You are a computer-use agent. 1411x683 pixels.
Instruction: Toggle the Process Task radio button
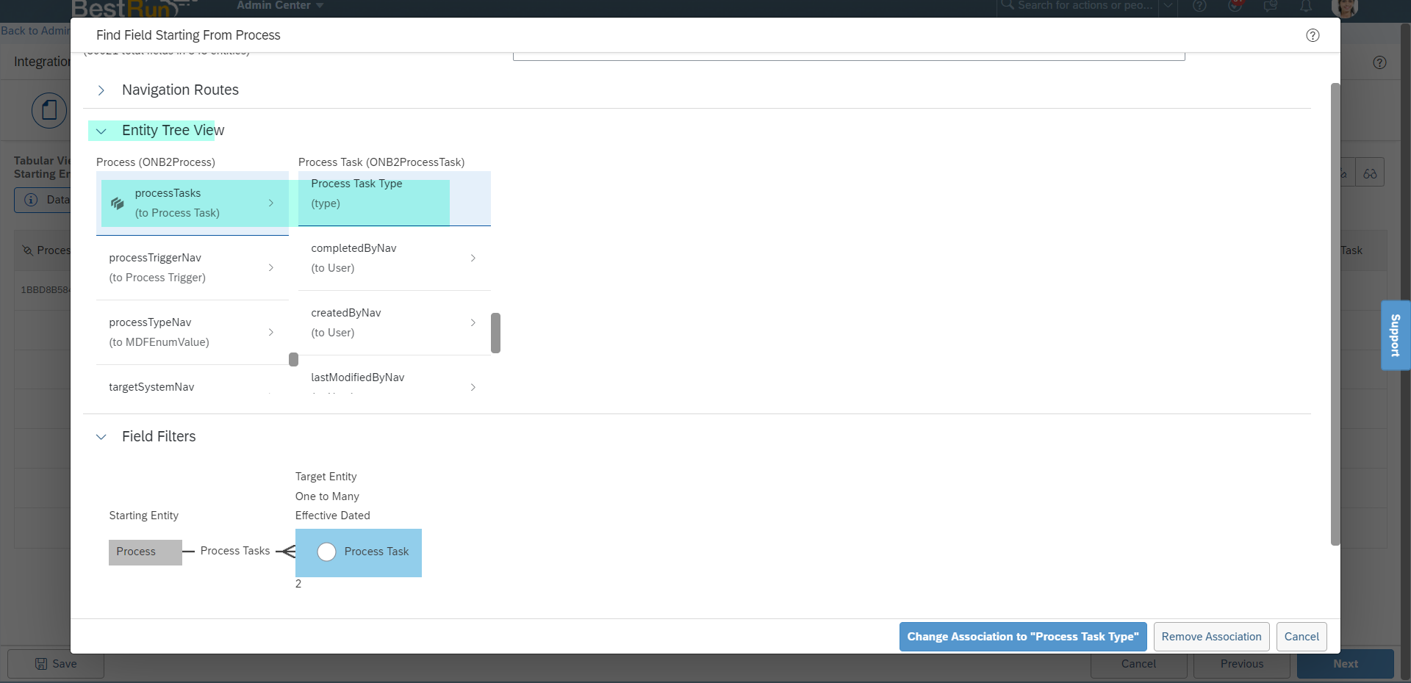click(327, 552)
